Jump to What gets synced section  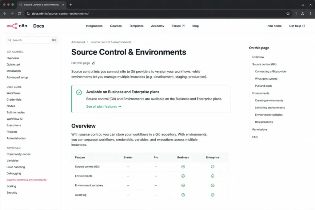click(266, 79)
